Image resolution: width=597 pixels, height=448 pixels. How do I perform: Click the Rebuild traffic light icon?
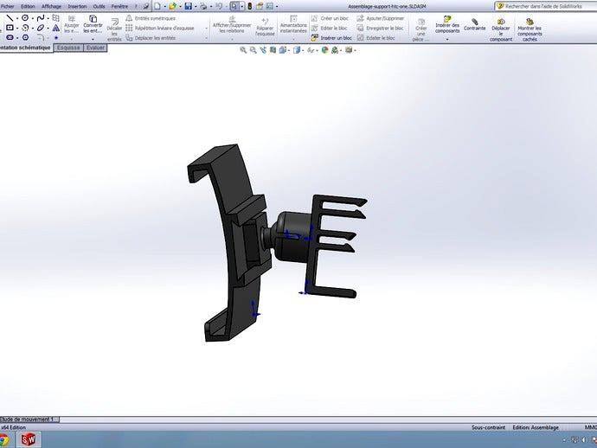click(250, 6)
